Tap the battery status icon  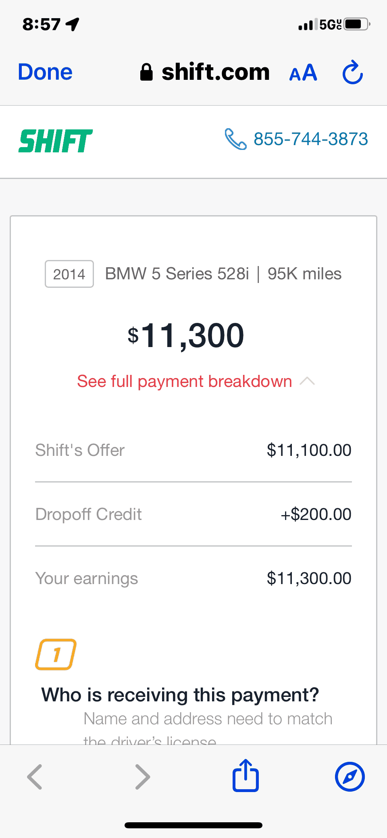click(x=357, y=24)
